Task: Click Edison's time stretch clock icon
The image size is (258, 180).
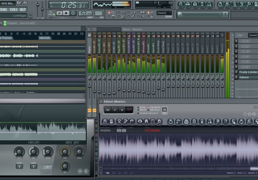Action: pos(186,122)
